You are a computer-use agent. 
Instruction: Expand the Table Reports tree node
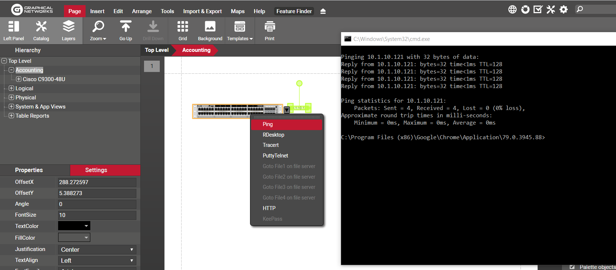[x=11, y=115]
